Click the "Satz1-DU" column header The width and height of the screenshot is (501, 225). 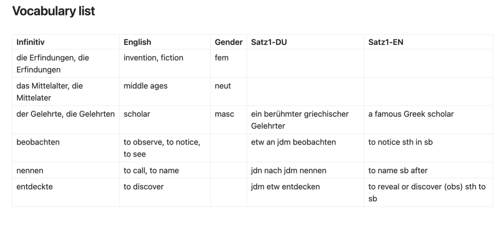click(269, 42)
